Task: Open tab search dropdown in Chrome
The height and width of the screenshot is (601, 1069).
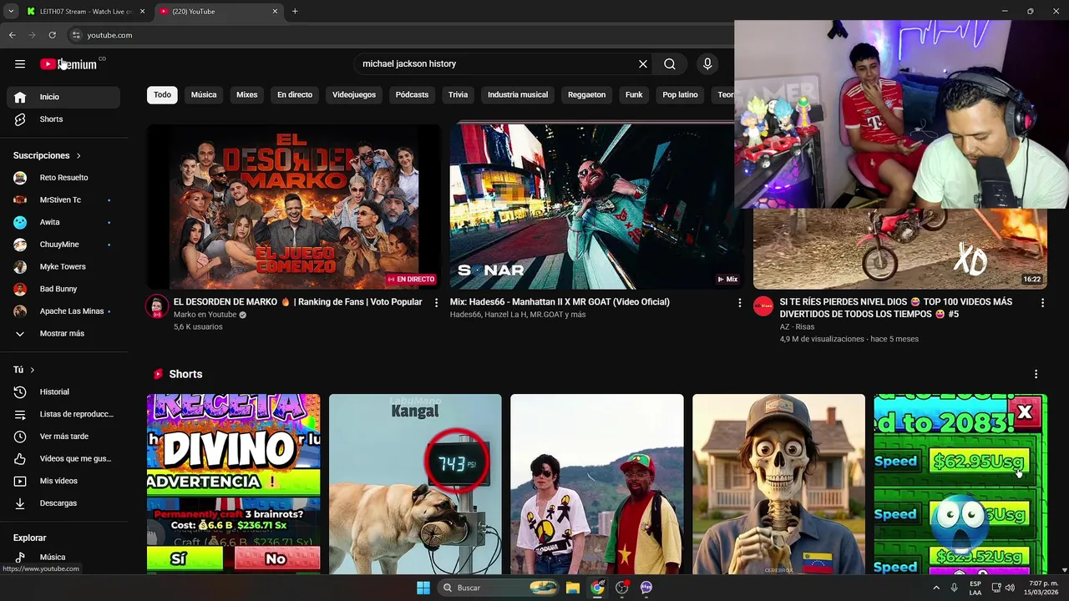Action: [x=11, y=12]
